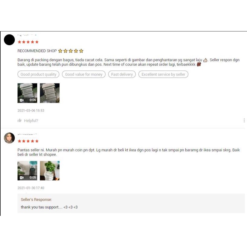Select the Excellent service by seller tag
The height and width of the screenshot is (247, 247).
(163, 74)
